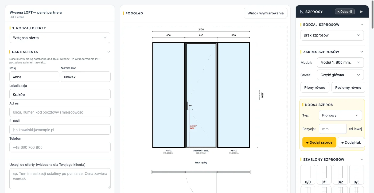Image resolution: width=374 pixels, height=193 pixels.
Task: Click into the E-mail input field
Action: [x=60, y=130]
